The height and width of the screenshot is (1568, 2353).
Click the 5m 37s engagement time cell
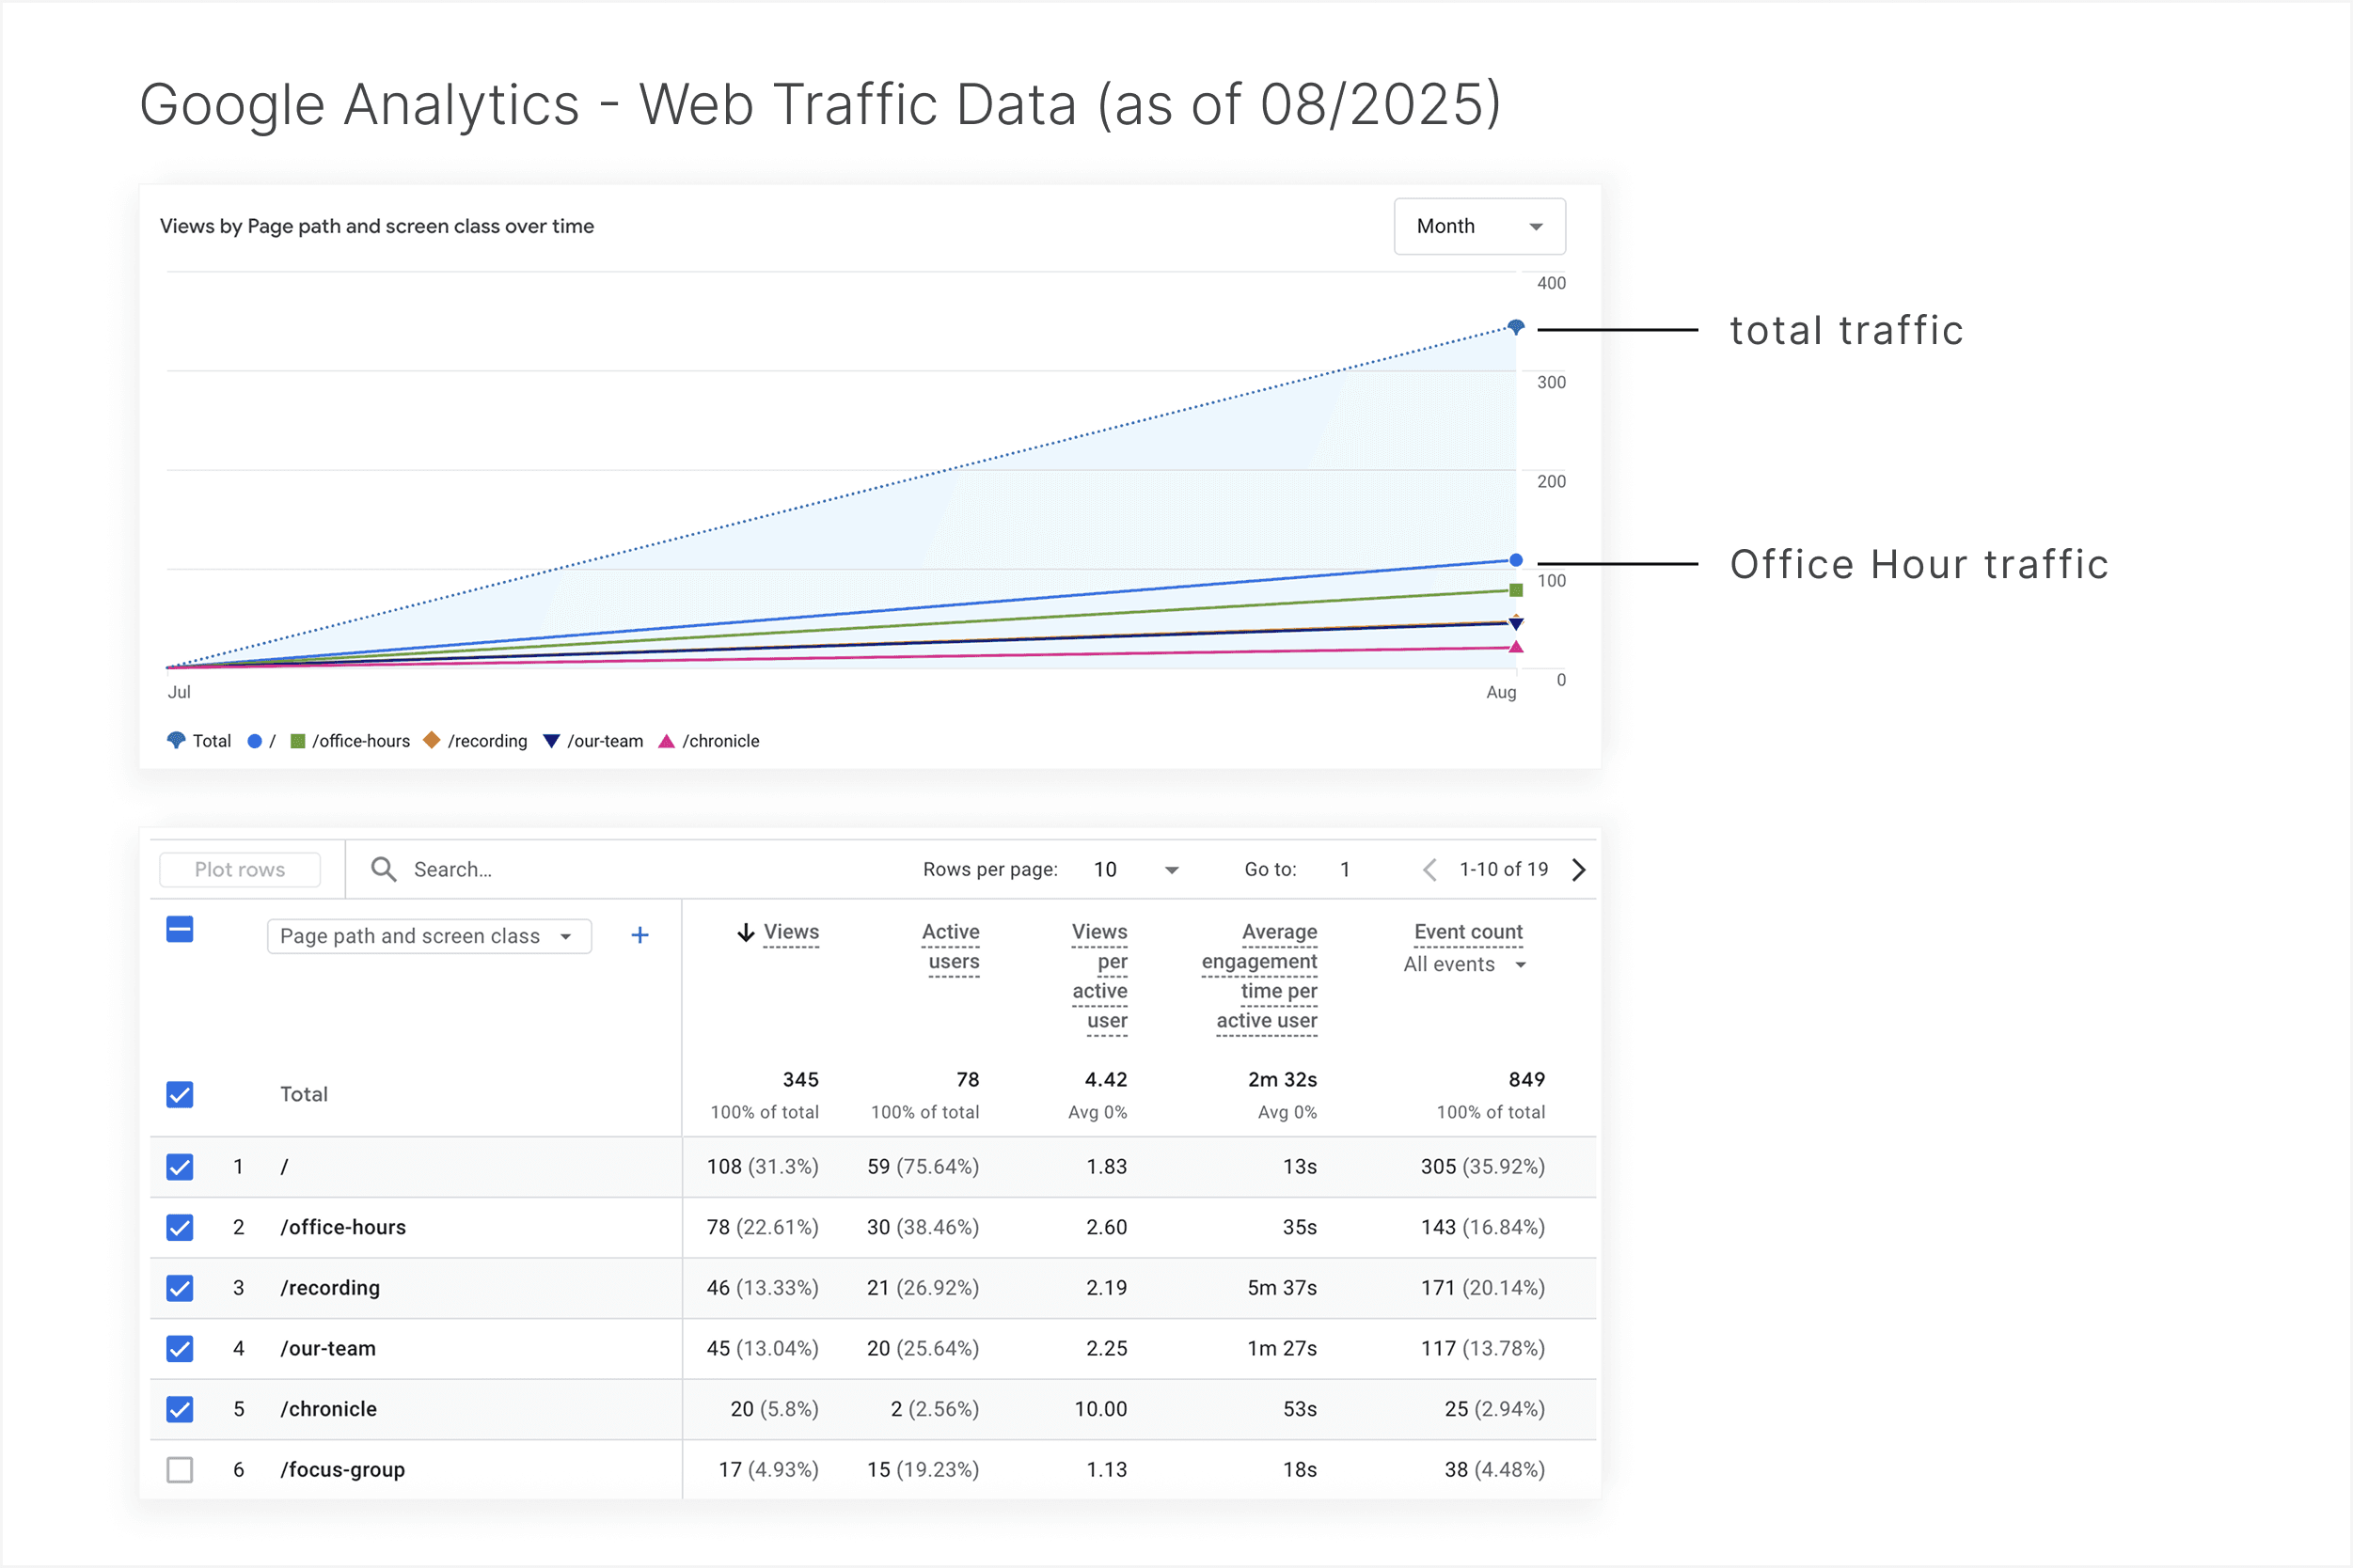[1282, 1288]
